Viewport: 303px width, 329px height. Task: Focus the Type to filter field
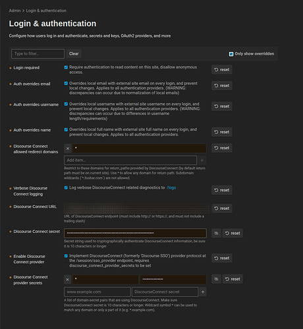click(x=38, y=54)
